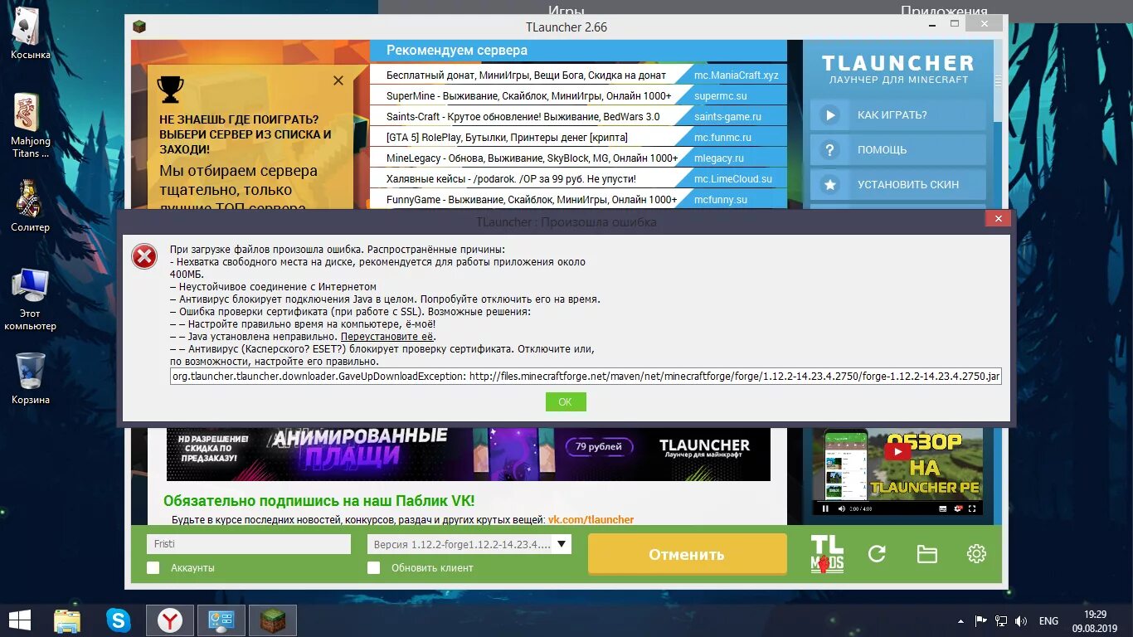Click the yellow Отменить button
The height and width of the screenshot is (637, 1133).
[x=687, y=554]
